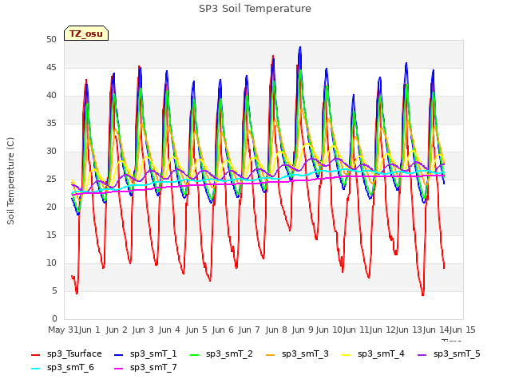Click the Jun 8 x-axis tick label
The image size is (511, 383).
click(276, 330)
